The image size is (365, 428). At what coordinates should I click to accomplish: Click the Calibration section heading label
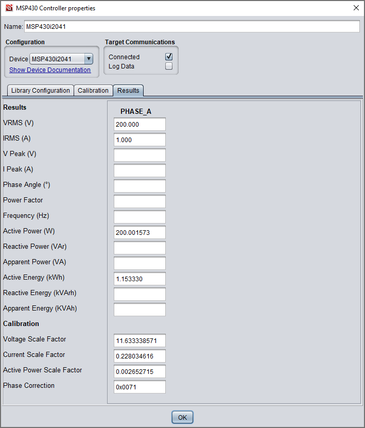[21, 324]
